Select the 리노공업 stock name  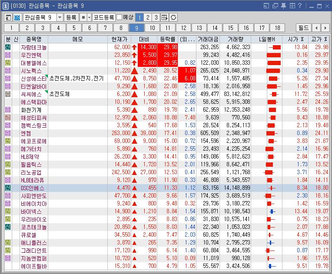[31, 172]
